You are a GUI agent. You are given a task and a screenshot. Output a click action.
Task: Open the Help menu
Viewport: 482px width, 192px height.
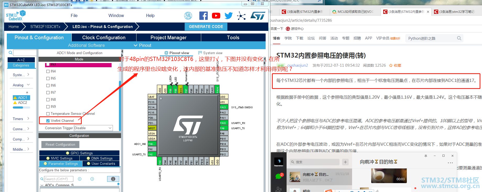coord(150,16)
